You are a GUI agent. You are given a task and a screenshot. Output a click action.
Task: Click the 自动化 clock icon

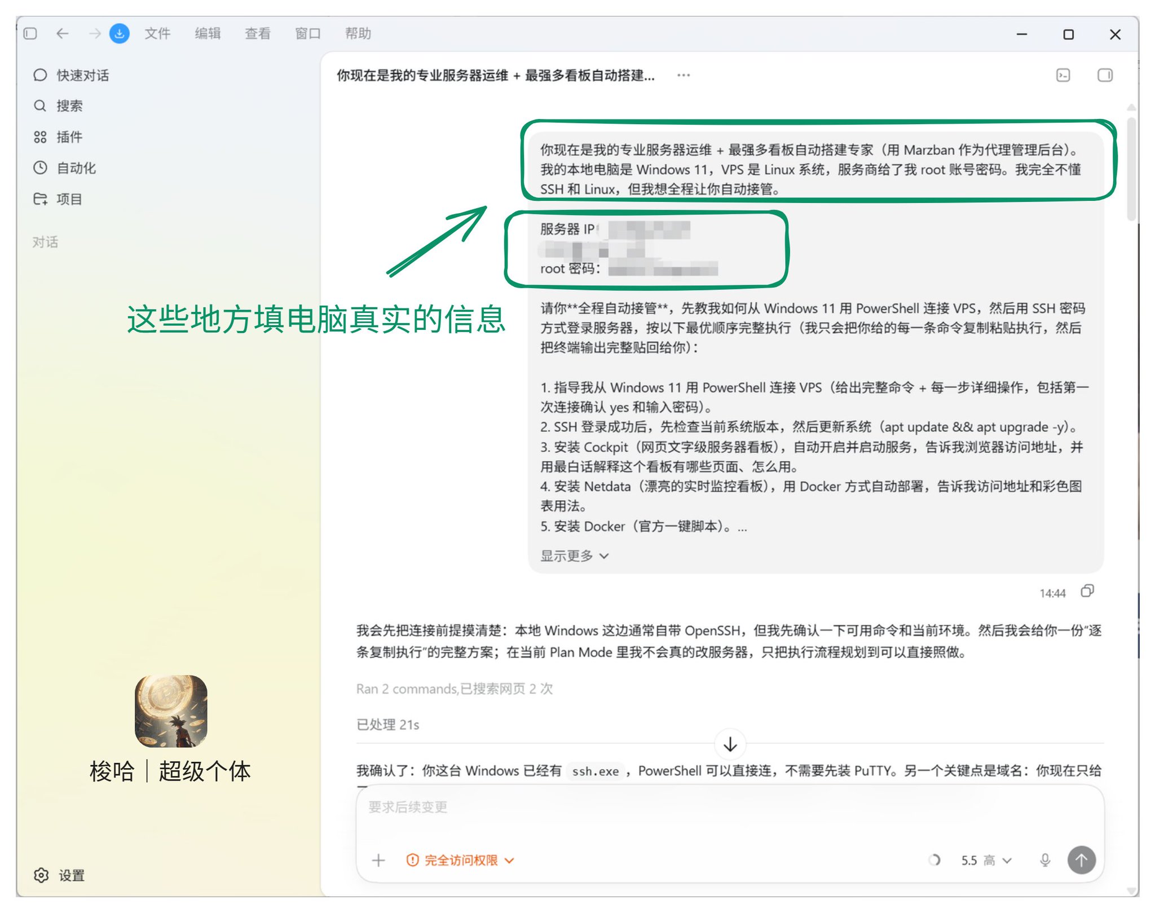click(x=40, y=168)
